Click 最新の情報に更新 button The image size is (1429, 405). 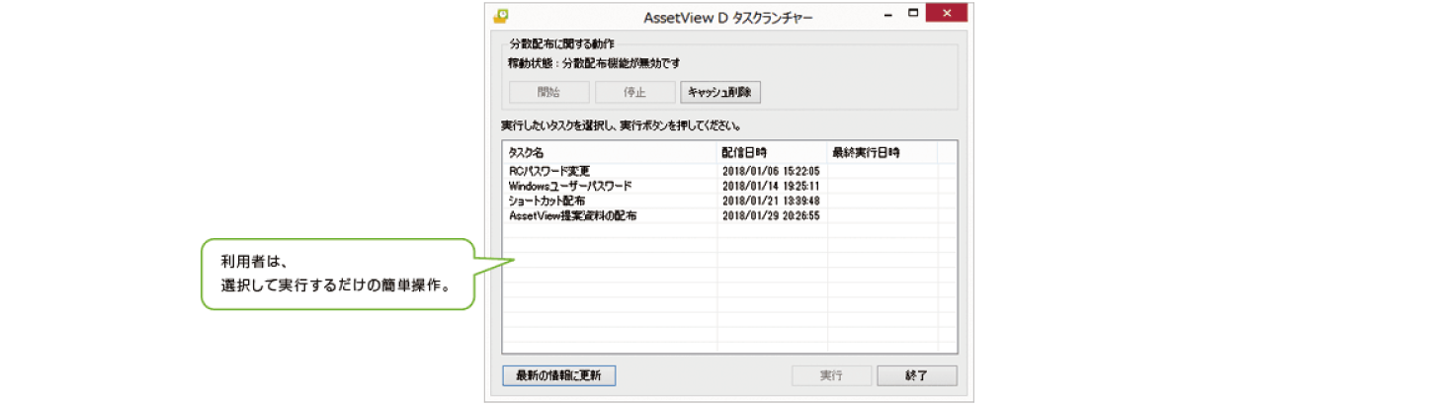pos(559,376)
